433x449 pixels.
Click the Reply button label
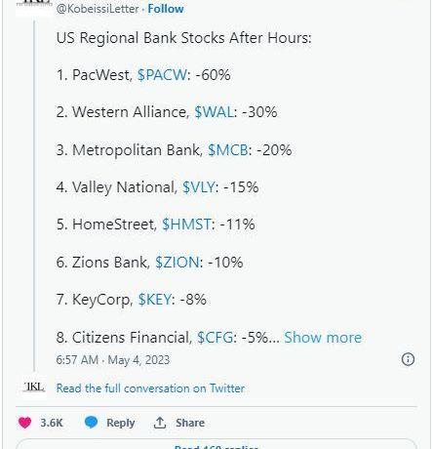click(121, 423)
